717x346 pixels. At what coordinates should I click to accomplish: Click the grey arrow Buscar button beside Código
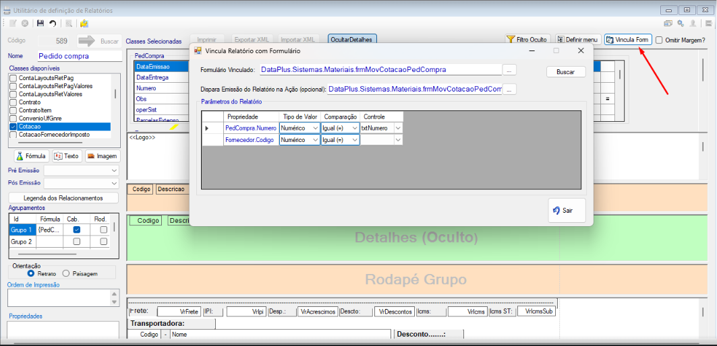click(x=98, y=41)
